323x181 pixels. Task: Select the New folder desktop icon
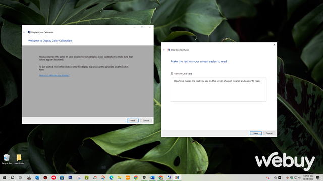tap(19, 159)
